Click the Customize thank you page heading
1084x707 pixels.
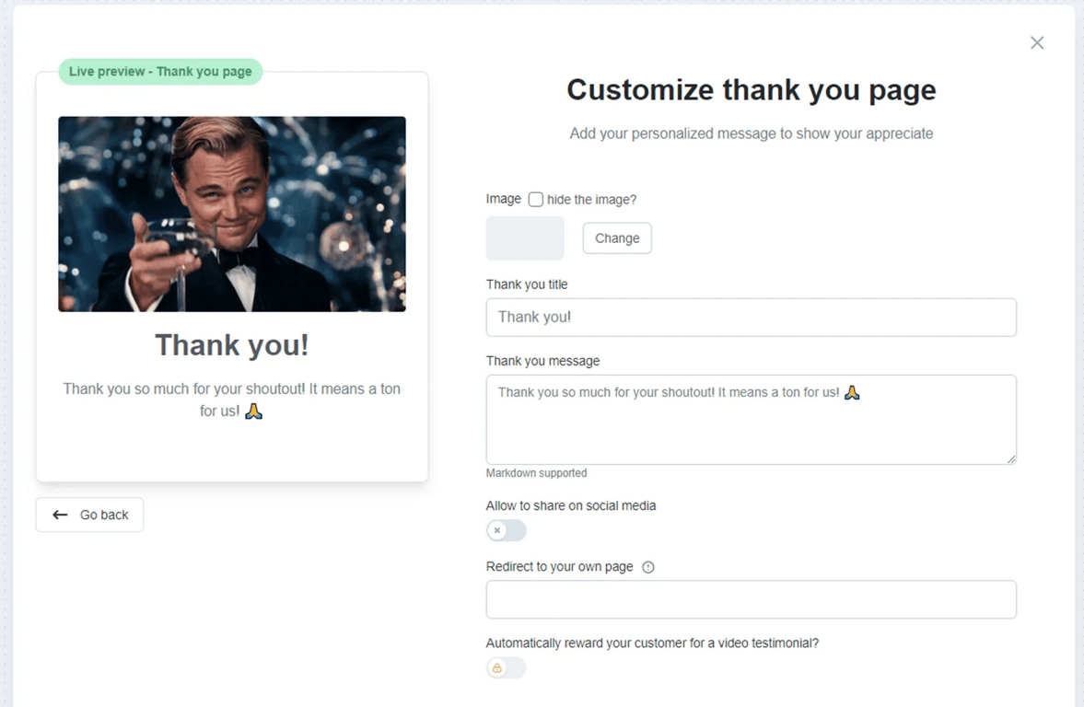coord(751,90)
